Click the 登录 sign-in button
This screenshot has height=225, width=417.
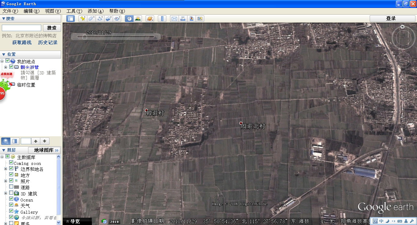(391, 19)
